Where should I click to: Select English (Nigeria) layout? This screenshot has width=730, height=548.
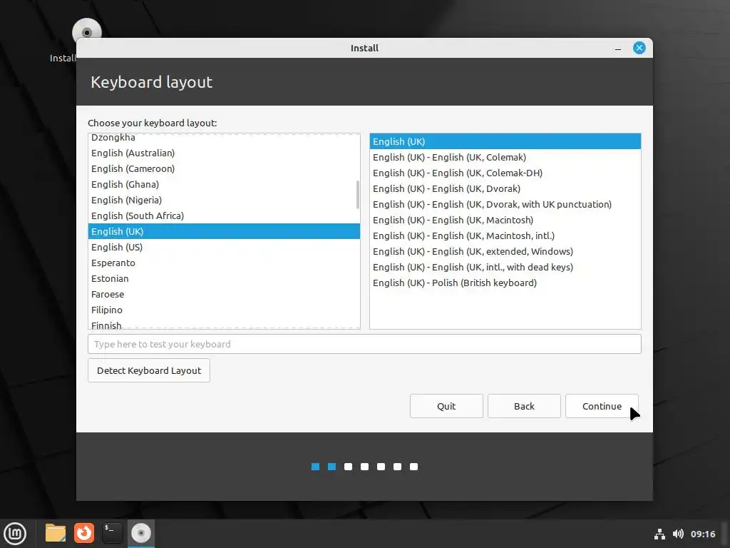224,200
